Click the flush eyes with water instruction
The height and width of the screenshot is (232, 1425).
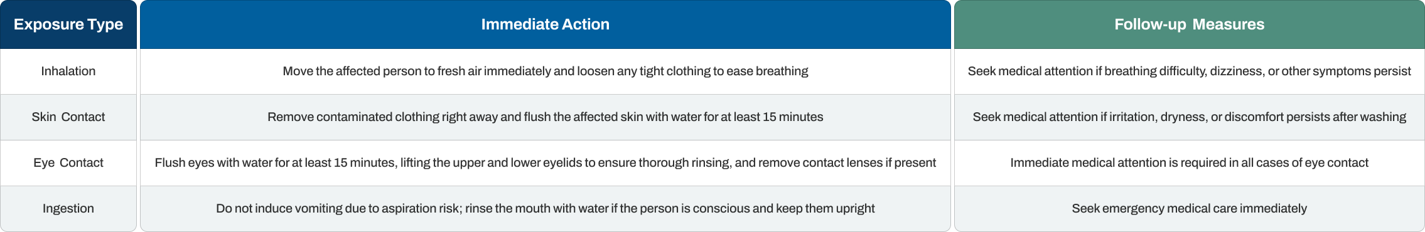click(545, 163)
